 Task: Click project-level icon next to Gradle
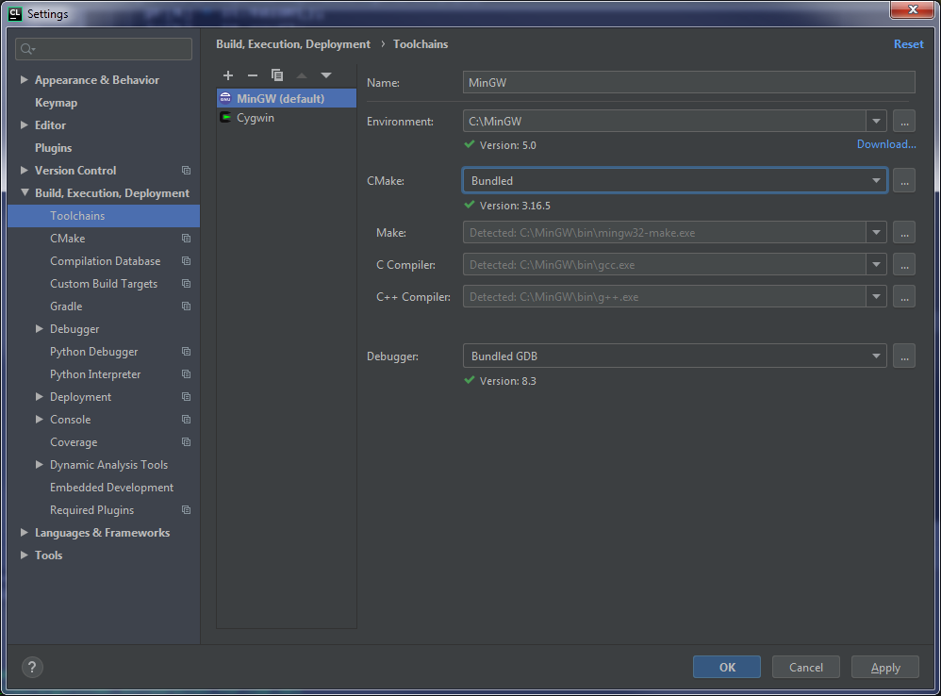click(186, 306)
